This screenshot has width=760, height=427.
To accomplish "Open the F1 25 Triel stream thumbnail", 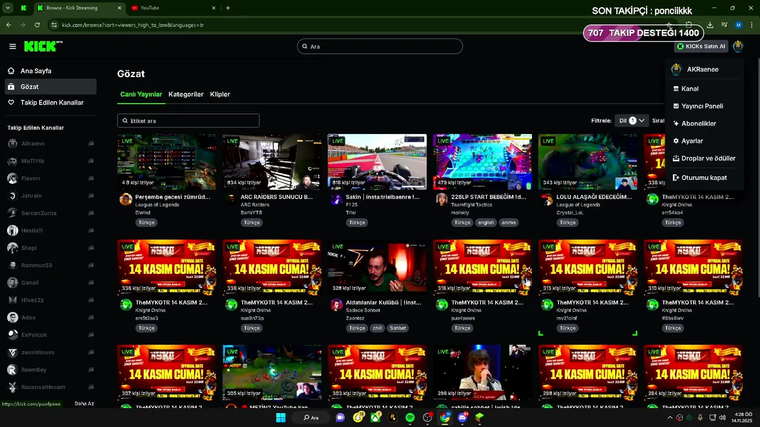I will (377, 162).
